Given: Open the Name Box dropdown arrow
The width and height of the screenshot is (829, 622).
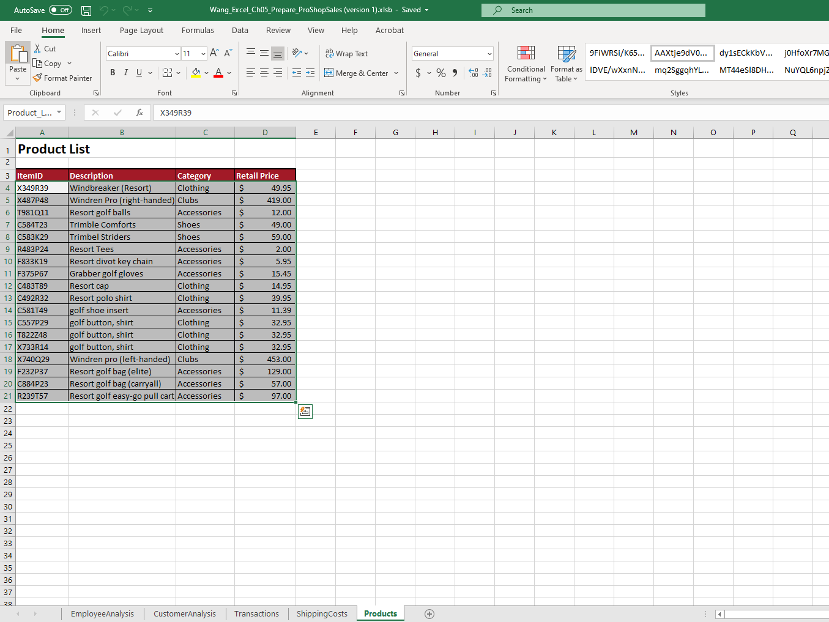Looking at the screenshot, I should (x=59, y=113).
